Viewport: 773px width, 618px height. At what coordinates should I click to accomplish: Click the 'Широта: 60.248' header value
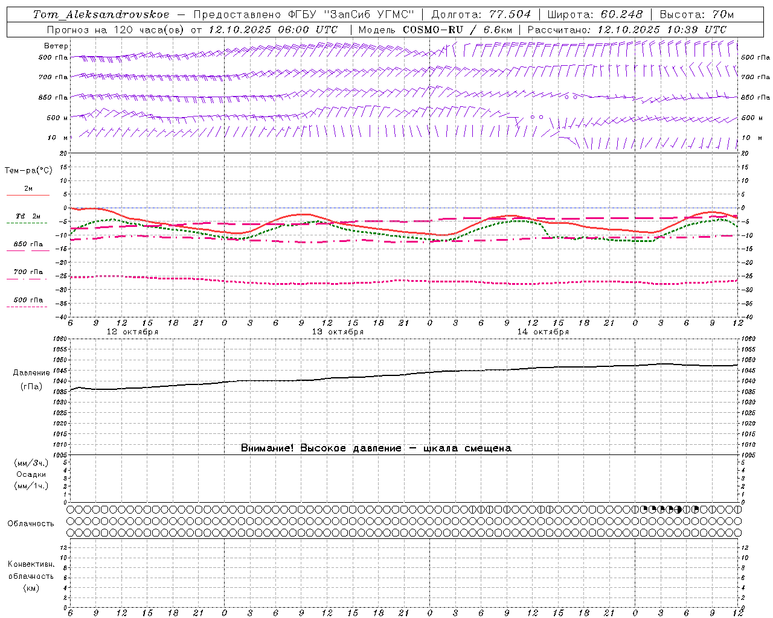click(595, 14)
